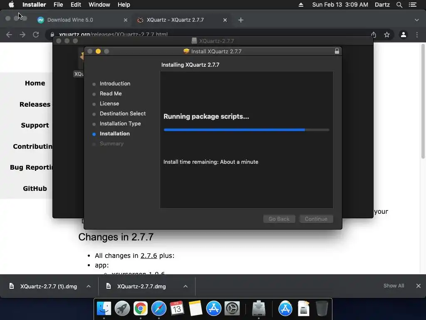
Task: Open Releases in site sidebar
Action: tap(35, 104)
